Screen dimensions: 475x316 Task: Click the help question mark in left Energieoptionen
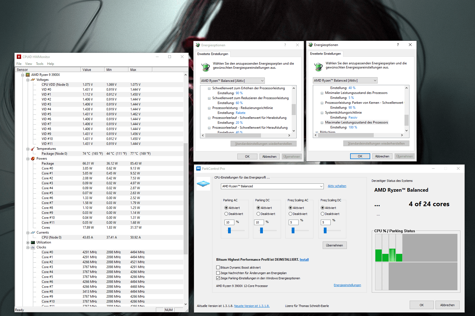click(x=285, y=45)
